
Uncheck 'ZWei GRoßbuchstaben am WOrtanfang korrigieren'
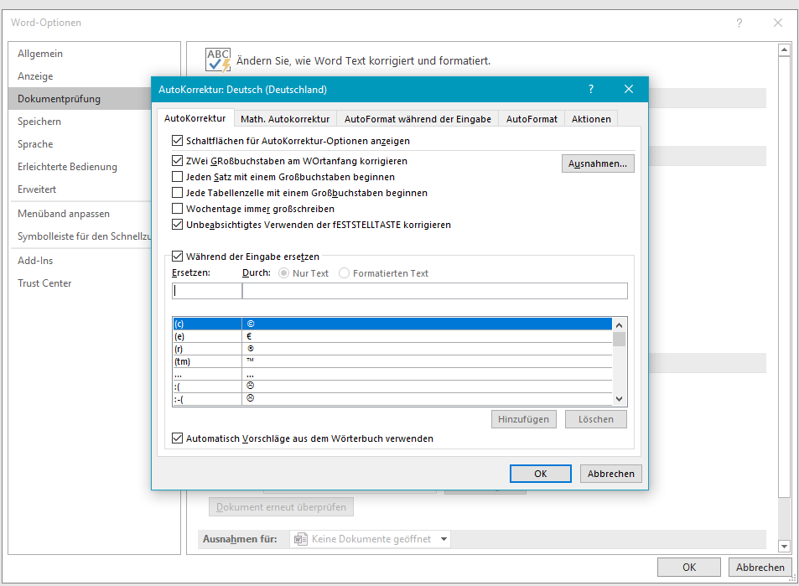click(x=178, y=161)
